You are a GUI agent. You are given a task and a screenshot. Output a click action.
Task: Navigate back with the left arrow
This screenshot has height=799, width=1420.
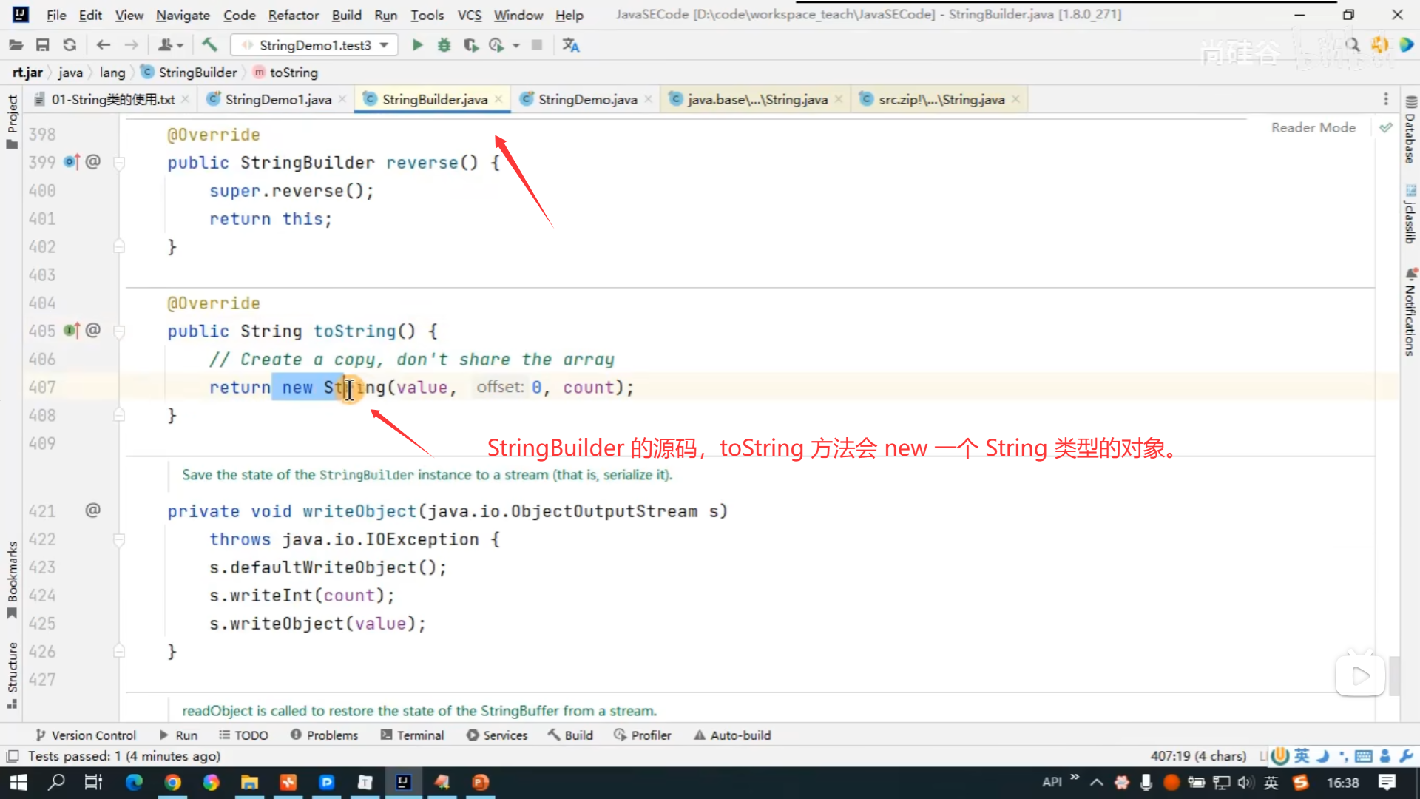(104, 45)
